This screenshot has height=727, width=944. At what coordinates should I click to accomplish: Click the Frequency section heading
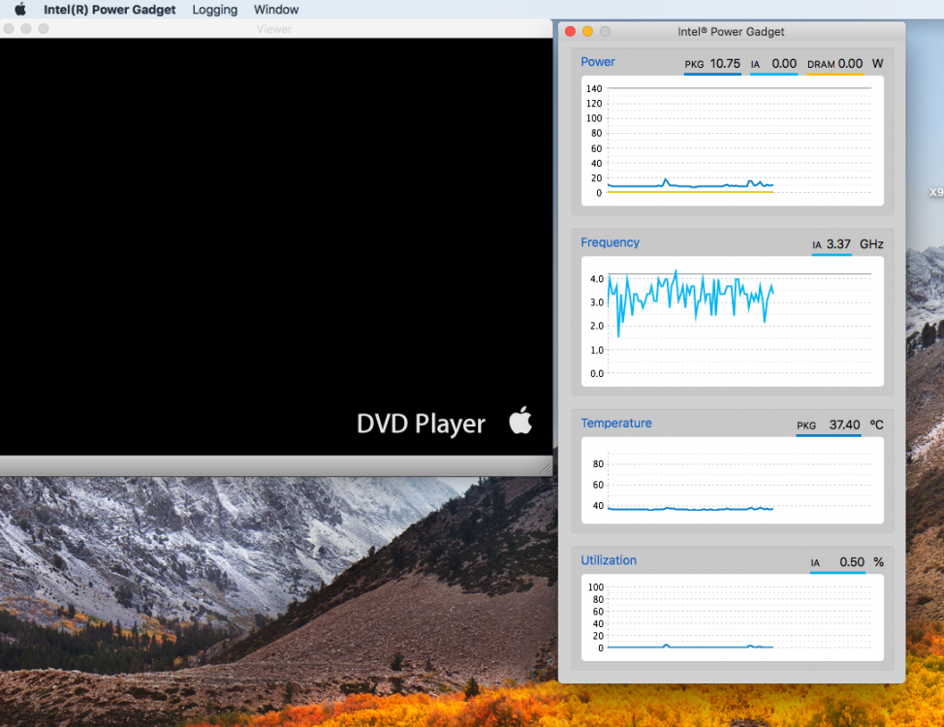[x=610, y=242]
